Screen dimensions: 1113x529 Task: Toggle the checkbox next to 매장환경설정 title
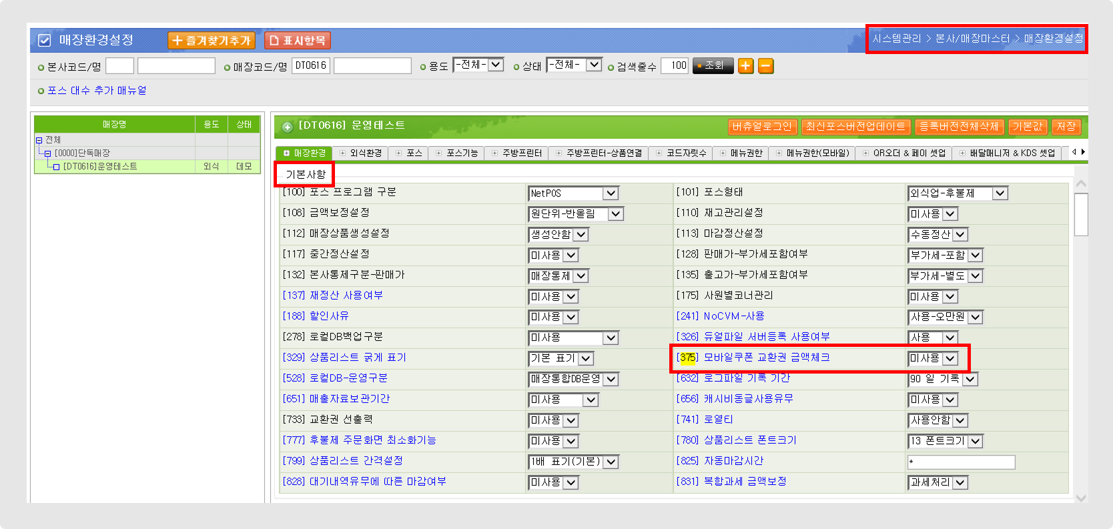coord(45,41)
